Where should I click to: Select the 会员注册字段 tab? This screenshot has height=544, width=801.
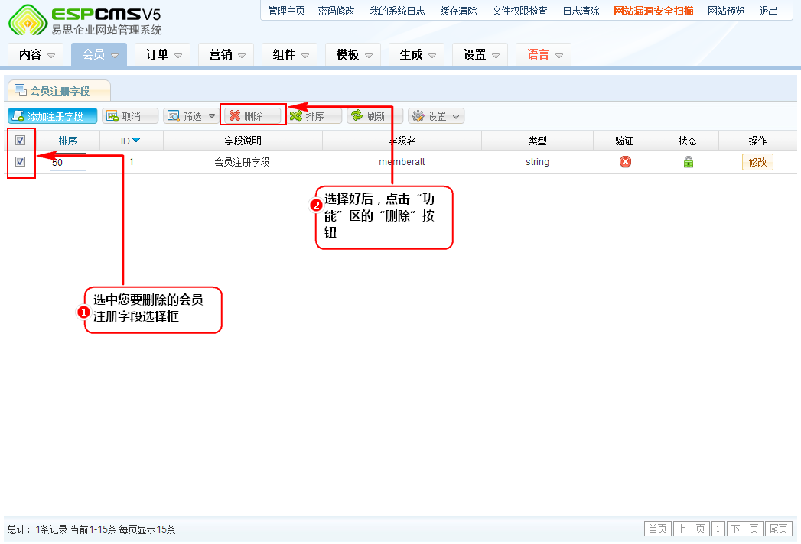[x=59, y=91]
